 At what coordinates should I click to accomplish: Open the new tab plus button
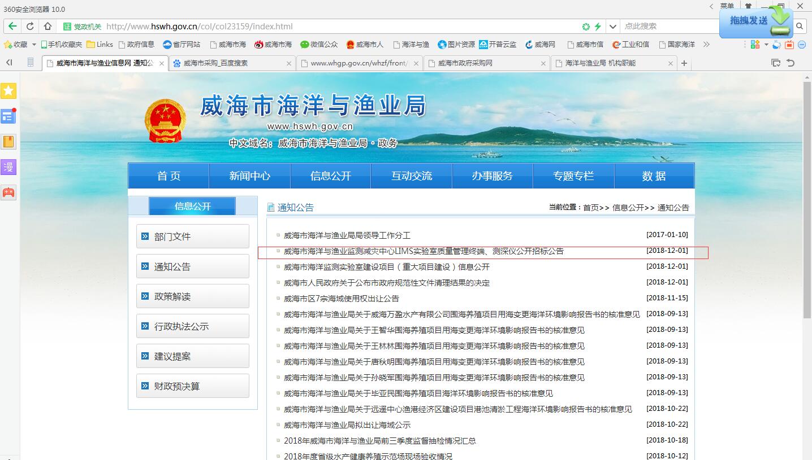pos(684,63)
